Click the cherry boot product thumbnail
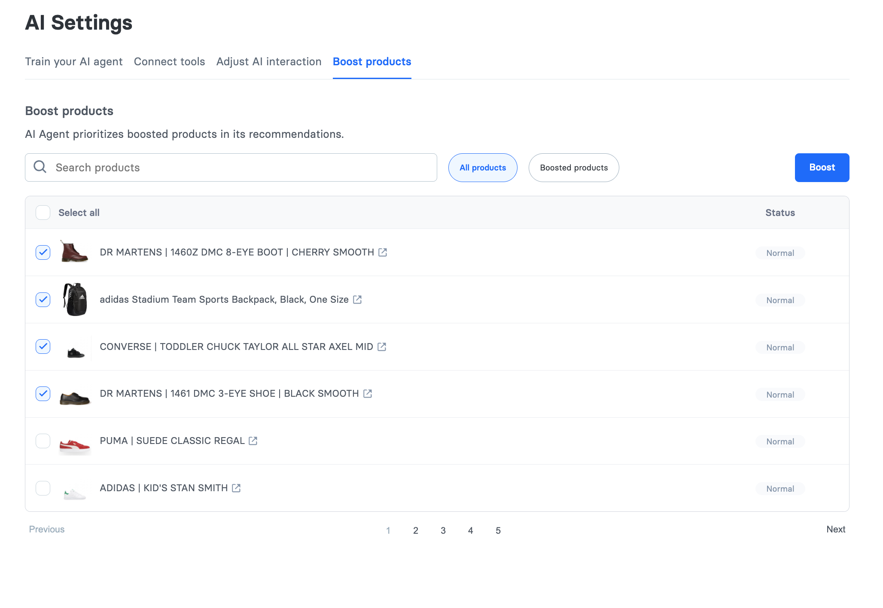Screen dimensions: 883x608 pos(75,252)
